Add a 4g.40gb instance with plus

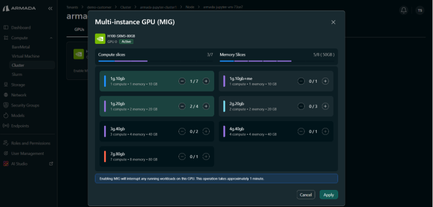tap(325, 131)
